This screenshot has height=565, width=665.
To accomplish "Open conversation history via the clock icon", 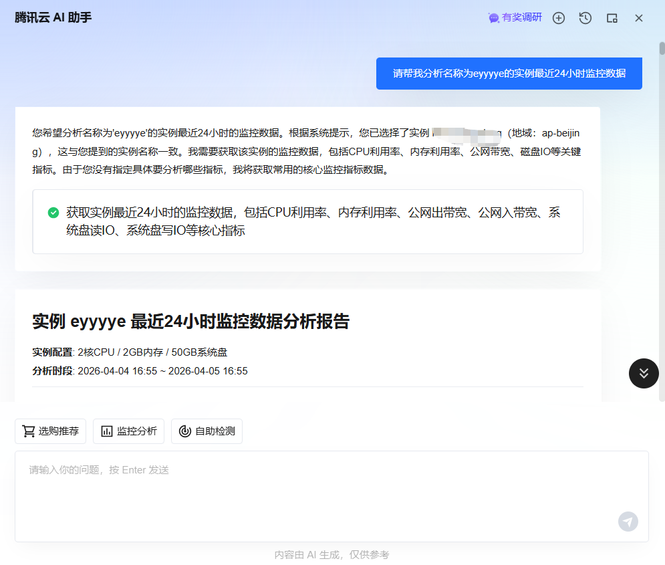I will pyautogui.click(x=585, y=18).
